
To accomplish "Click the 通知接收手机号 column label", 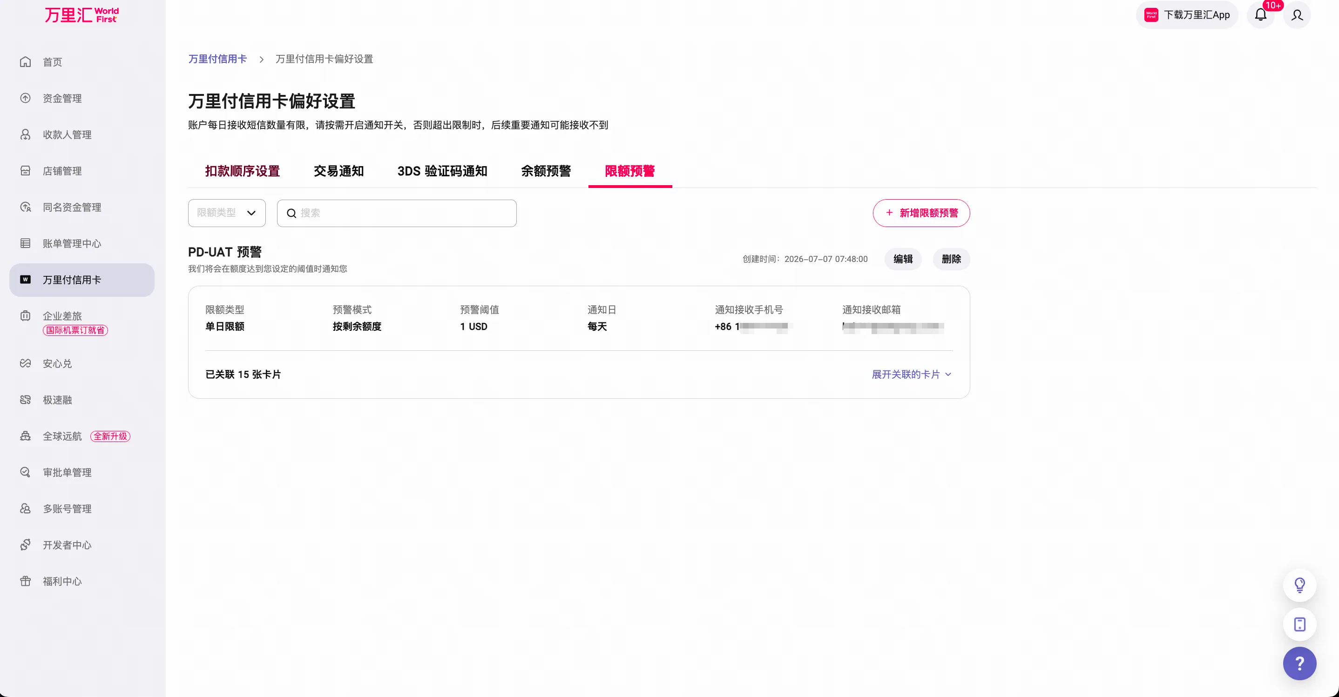I will point(749,310).
